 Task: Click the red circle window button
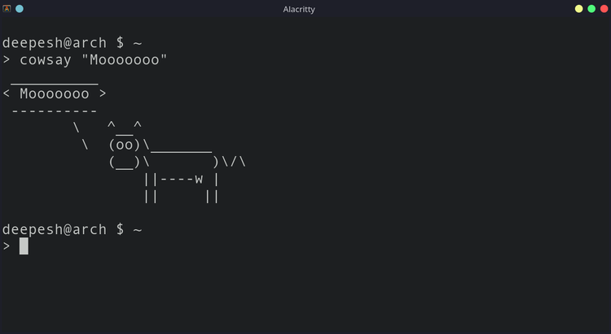click(604, 9)
